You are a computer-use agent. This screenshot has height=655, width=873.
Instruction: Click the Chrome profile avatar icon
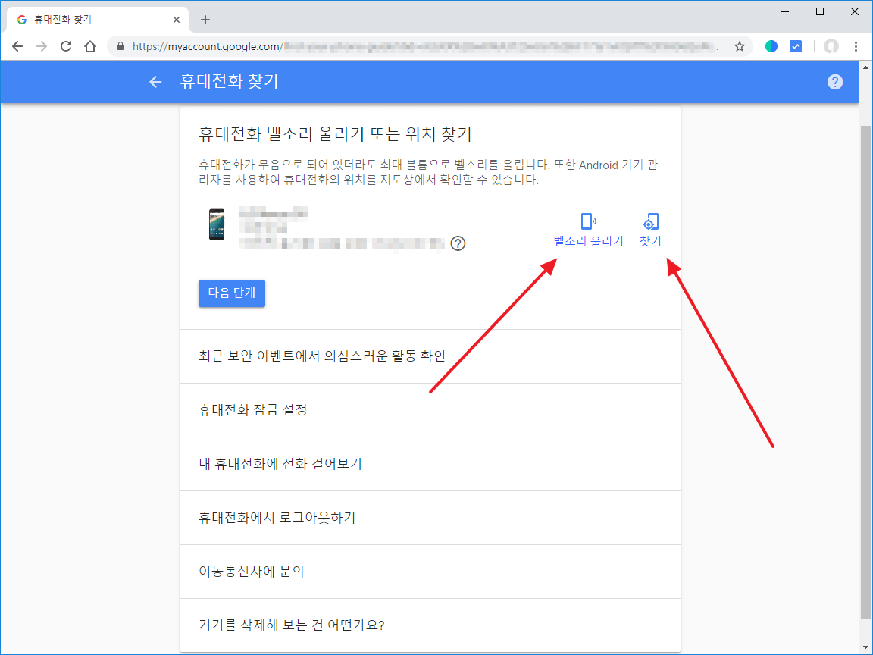(x=831, y=46)
